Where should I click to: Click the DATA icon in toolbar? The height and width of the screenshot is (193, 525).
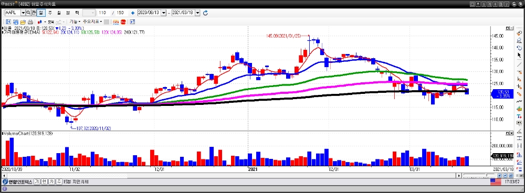coord(116,22)
